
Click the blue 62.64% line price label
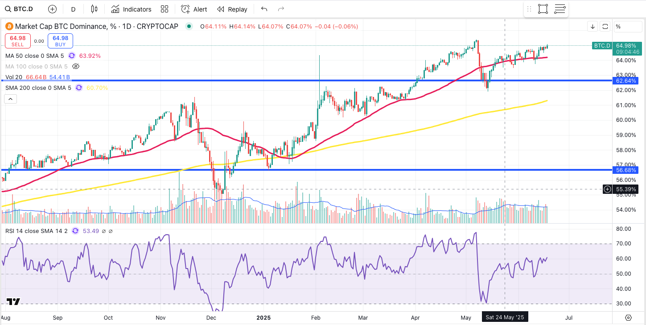point(626,80)
